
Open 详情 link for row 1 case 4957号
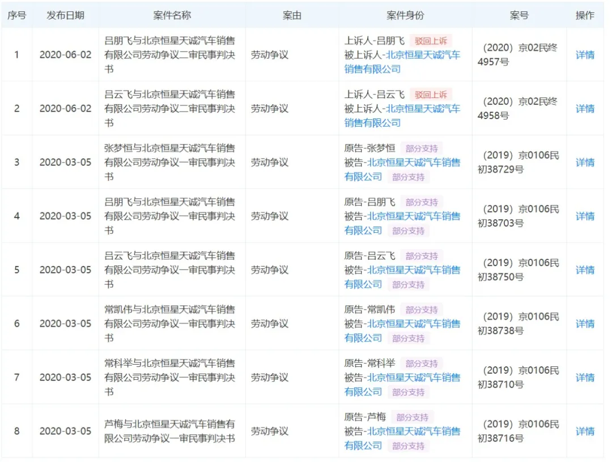[585, 55]
